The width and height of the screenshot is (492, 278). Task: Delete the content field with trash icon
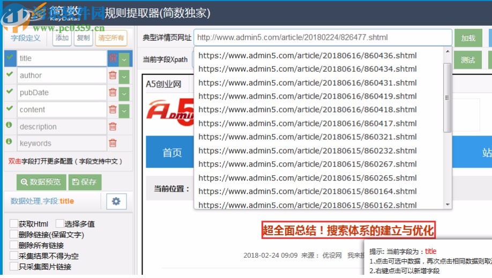[x=113, y=109]
